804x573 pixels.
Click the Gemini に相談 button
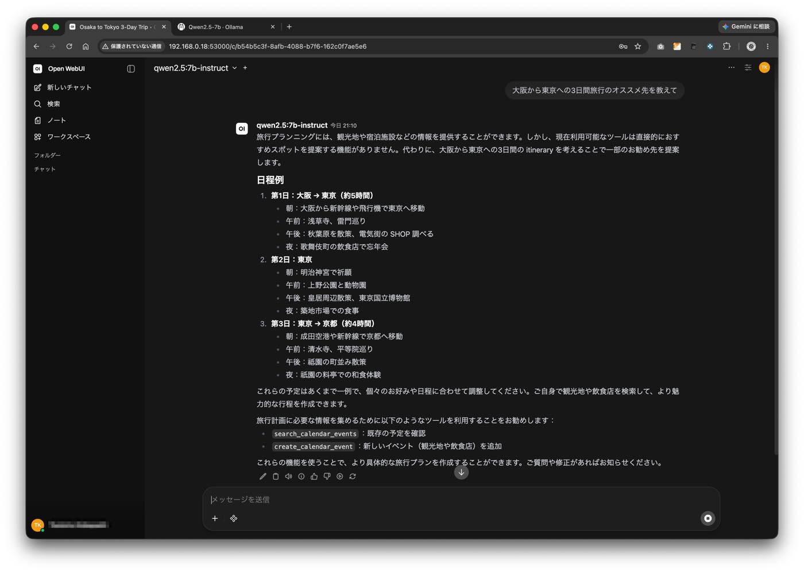pos(746,26)
